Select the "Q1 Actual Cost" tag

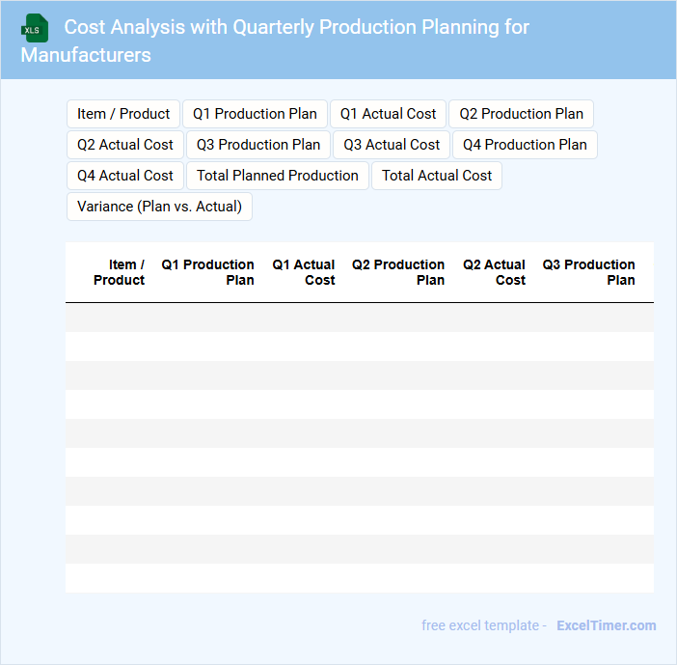coord(388,114)
